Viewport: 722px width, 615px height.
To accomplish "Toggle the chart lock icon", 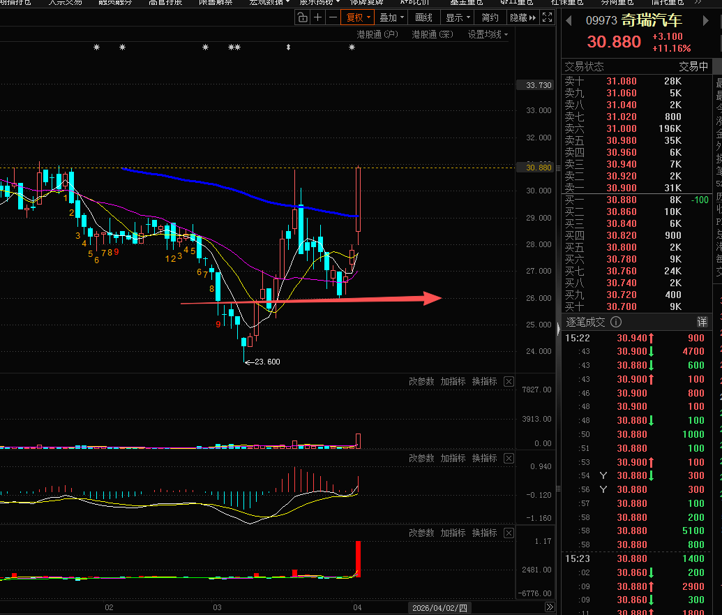I will point(302,17).
